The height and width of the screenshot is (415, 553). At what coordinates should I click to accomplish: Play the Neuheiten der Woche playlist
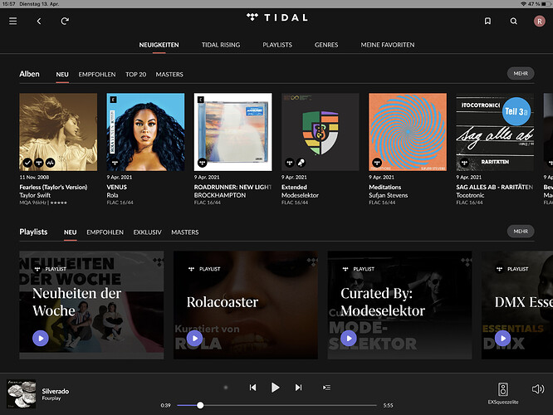point(41,338)
